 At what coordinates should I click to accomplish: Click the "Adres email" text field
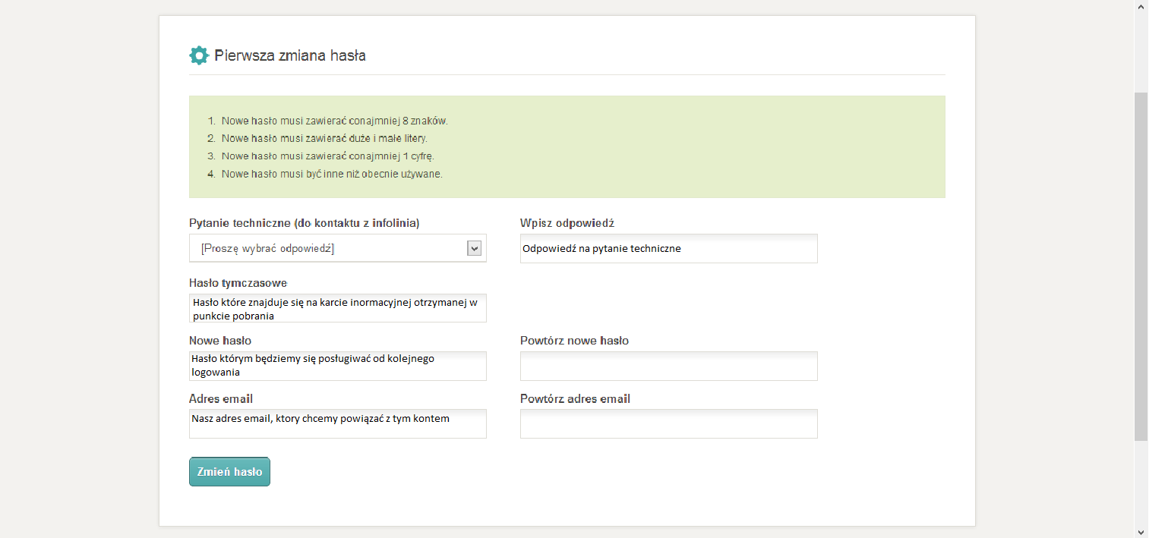click(337, 423)
